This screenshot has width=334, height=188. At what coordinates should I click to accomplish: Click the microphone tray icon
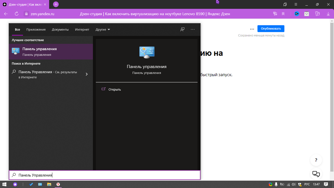pos(276,184)
